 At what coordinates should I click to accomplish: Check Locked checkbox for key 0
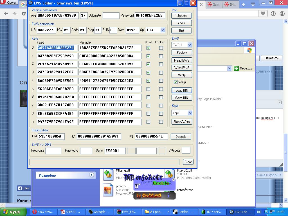point(161,48)
